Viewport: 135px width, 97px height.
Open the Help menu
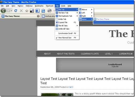click(69, 6)
